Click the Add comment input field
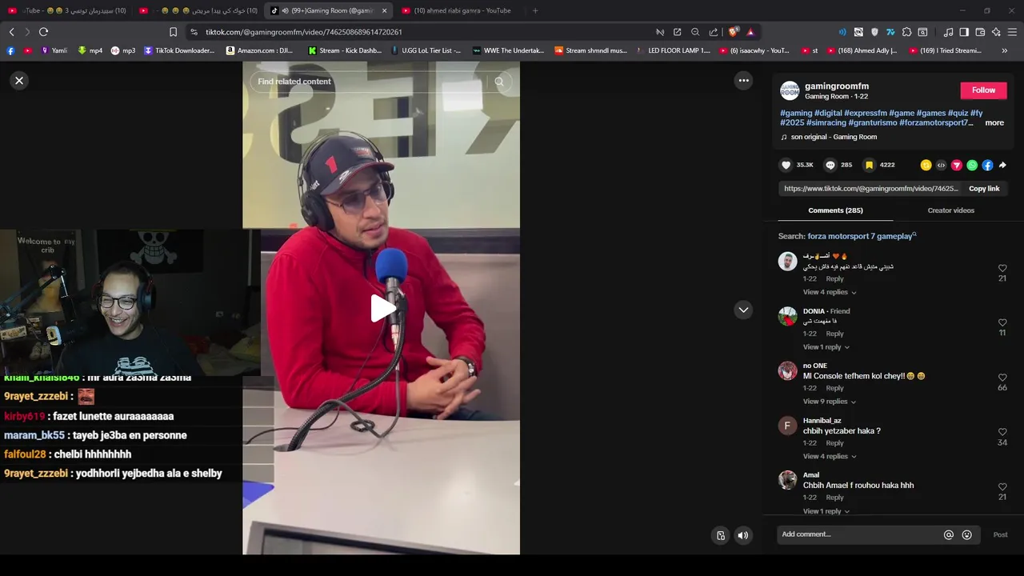 858,534
